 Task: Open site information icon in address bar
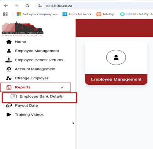[40, 6]
